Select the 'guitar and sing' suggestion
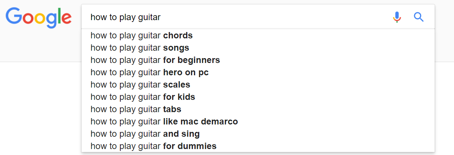Viewport: 454px width, 155px height. tap(145, 134)
